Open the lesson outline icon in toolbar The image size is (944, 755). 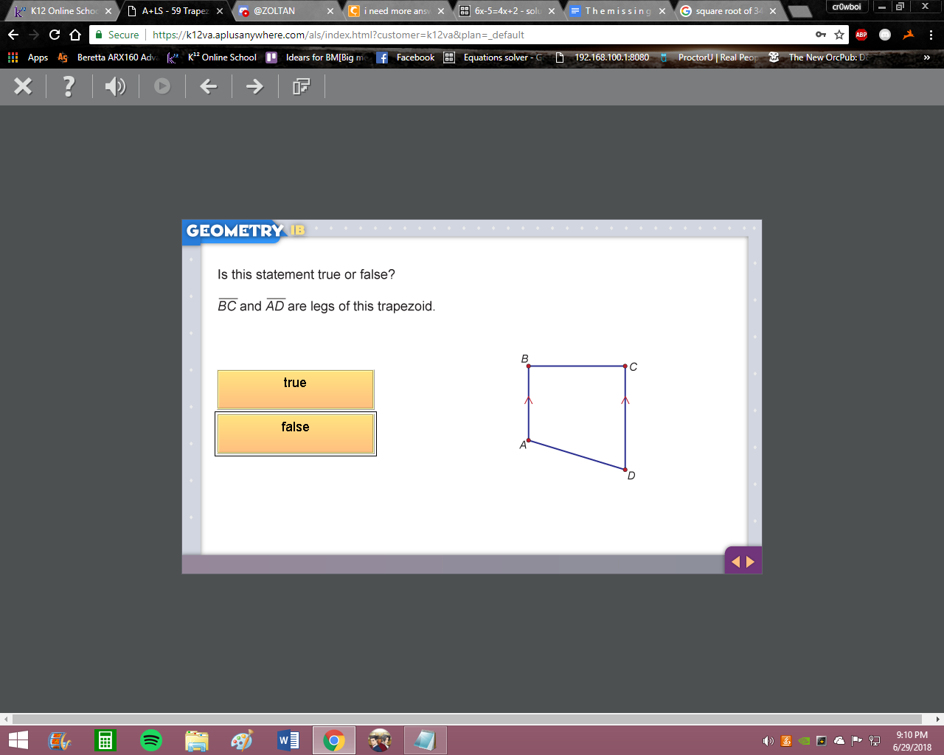tap(301, 86)
